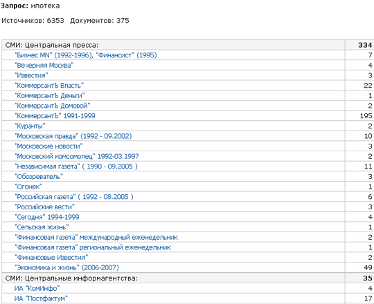Select the "Московские новости" link
Screen dimensions: 374x304
(48, 146)
